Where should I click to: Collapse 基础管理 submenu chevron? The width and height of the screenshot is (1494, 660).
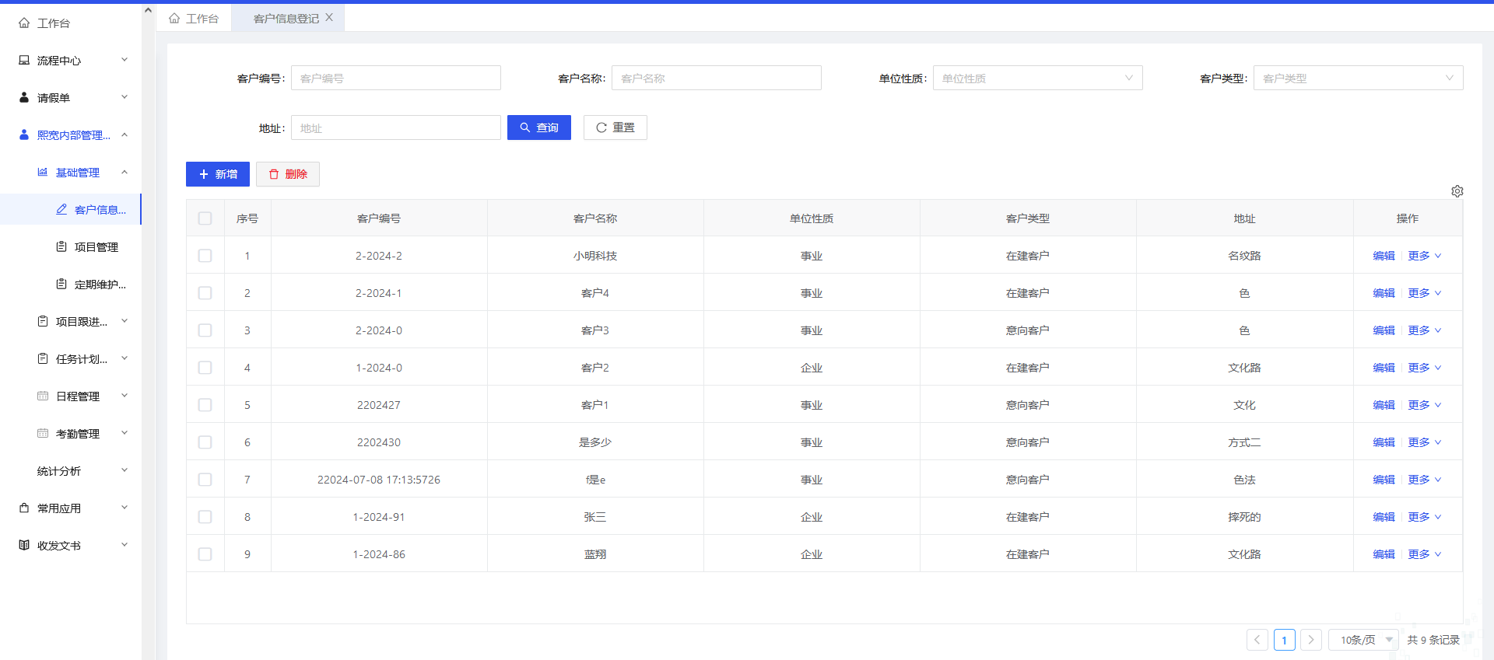[x=124, y=172]
